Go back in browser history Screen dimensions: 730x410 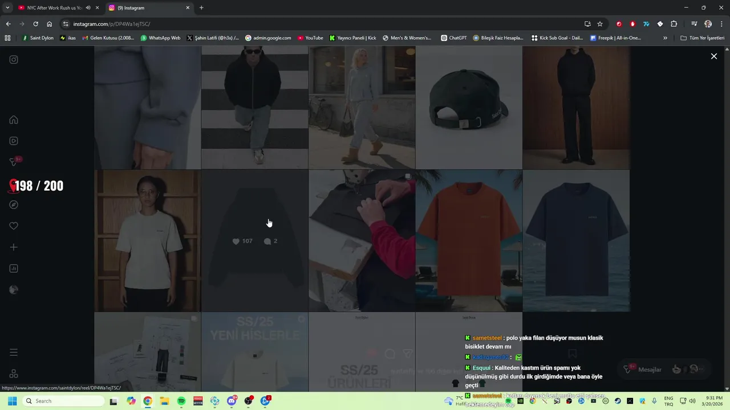coord(8,24)
